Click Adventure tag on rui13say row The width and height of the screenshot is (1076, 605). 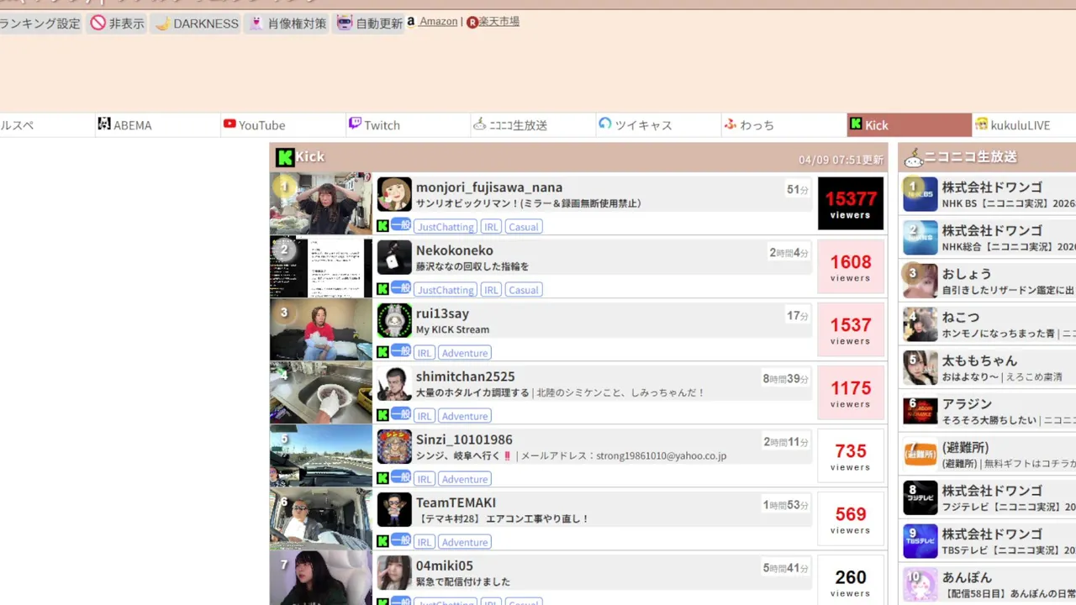pyautogui.click(x=465, y=353)
